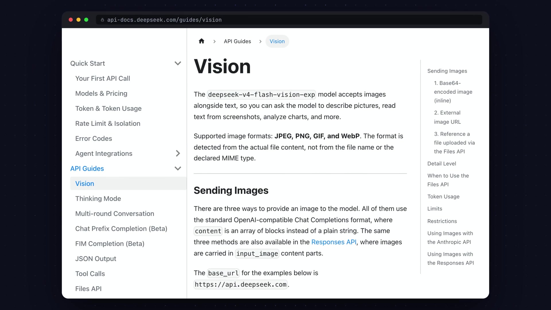Open Models & Pricing page
The width and height of the screenshot is (551, 310).
101,94
